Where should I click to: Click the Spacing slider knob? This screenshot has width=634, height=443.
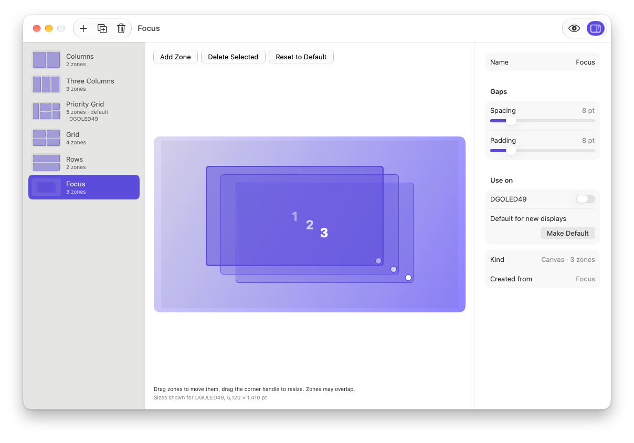tap(511, 121)
